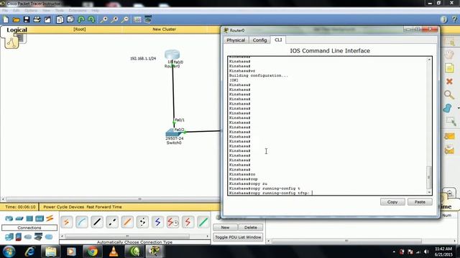
Task: Click the Redo green arrow icon
Action: [x=91, y=19]
